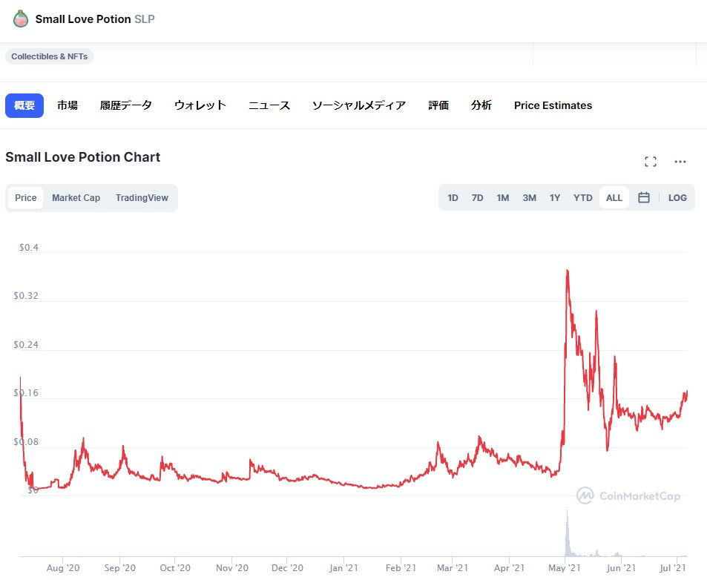This screenshot has width=707, height=580.
Task: Click the May '21 price peak
Action: [x=568, y=271]
